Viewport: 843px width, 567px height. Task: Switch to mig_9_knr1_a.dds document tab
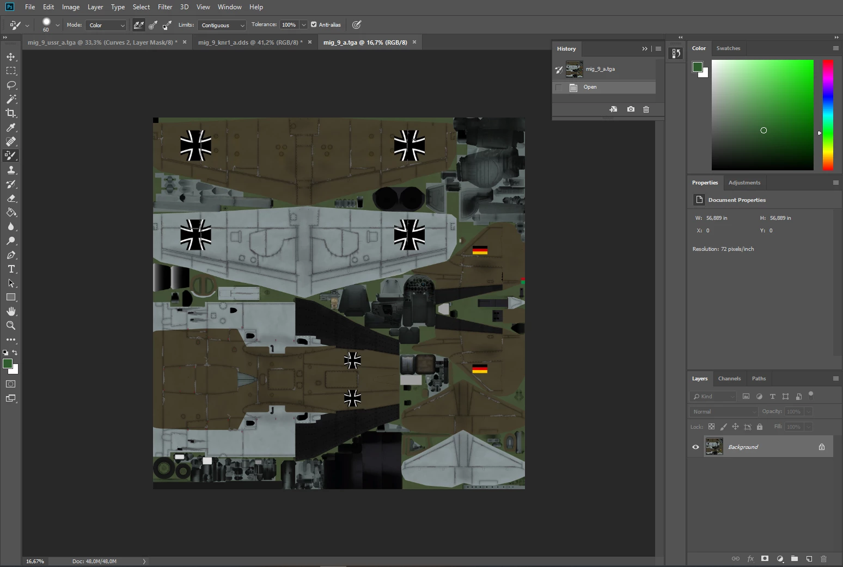coord(250,42)
